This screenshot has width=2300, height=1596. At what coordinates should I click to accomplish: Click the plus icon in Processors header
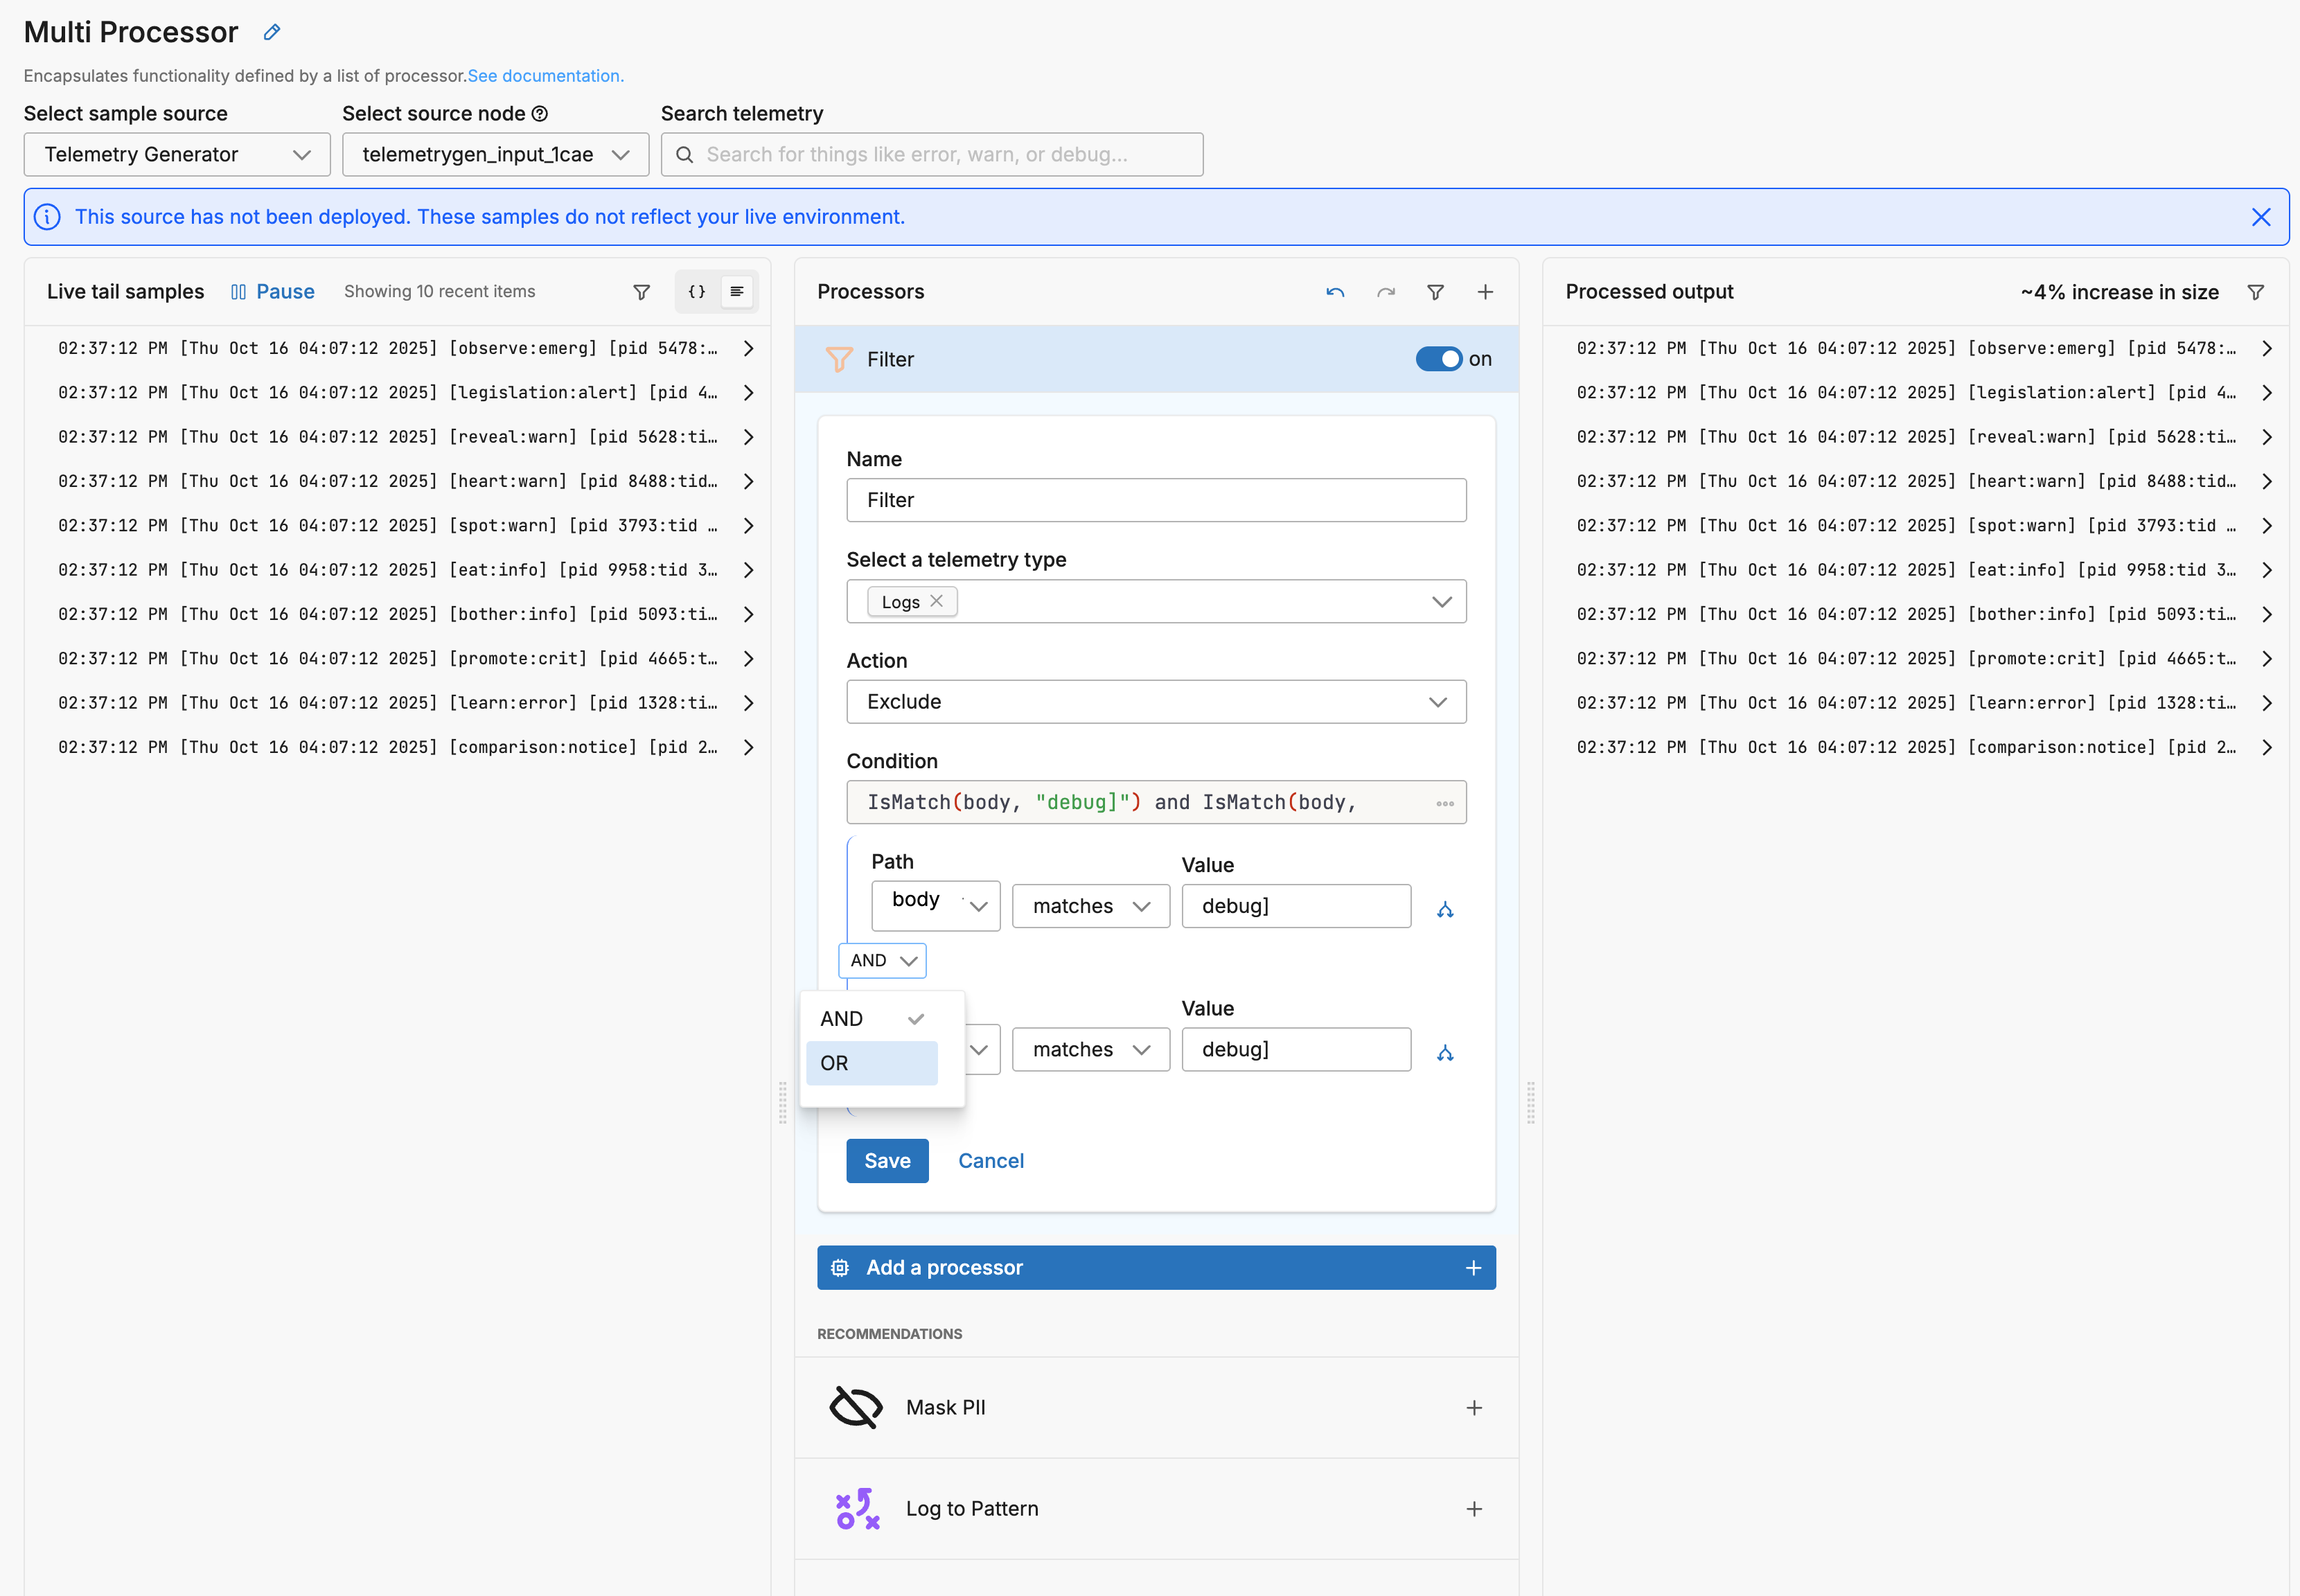(x=1485, y=292)
